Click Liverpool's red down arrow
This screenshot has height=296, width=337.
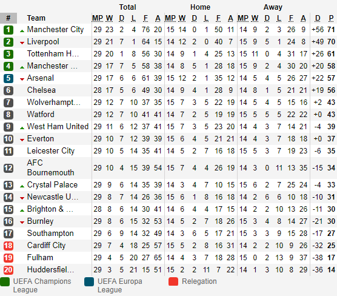pos(22,43)
